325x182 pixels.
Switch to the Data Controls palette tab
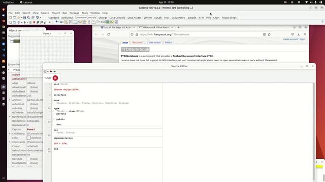[x=117, y=18]
